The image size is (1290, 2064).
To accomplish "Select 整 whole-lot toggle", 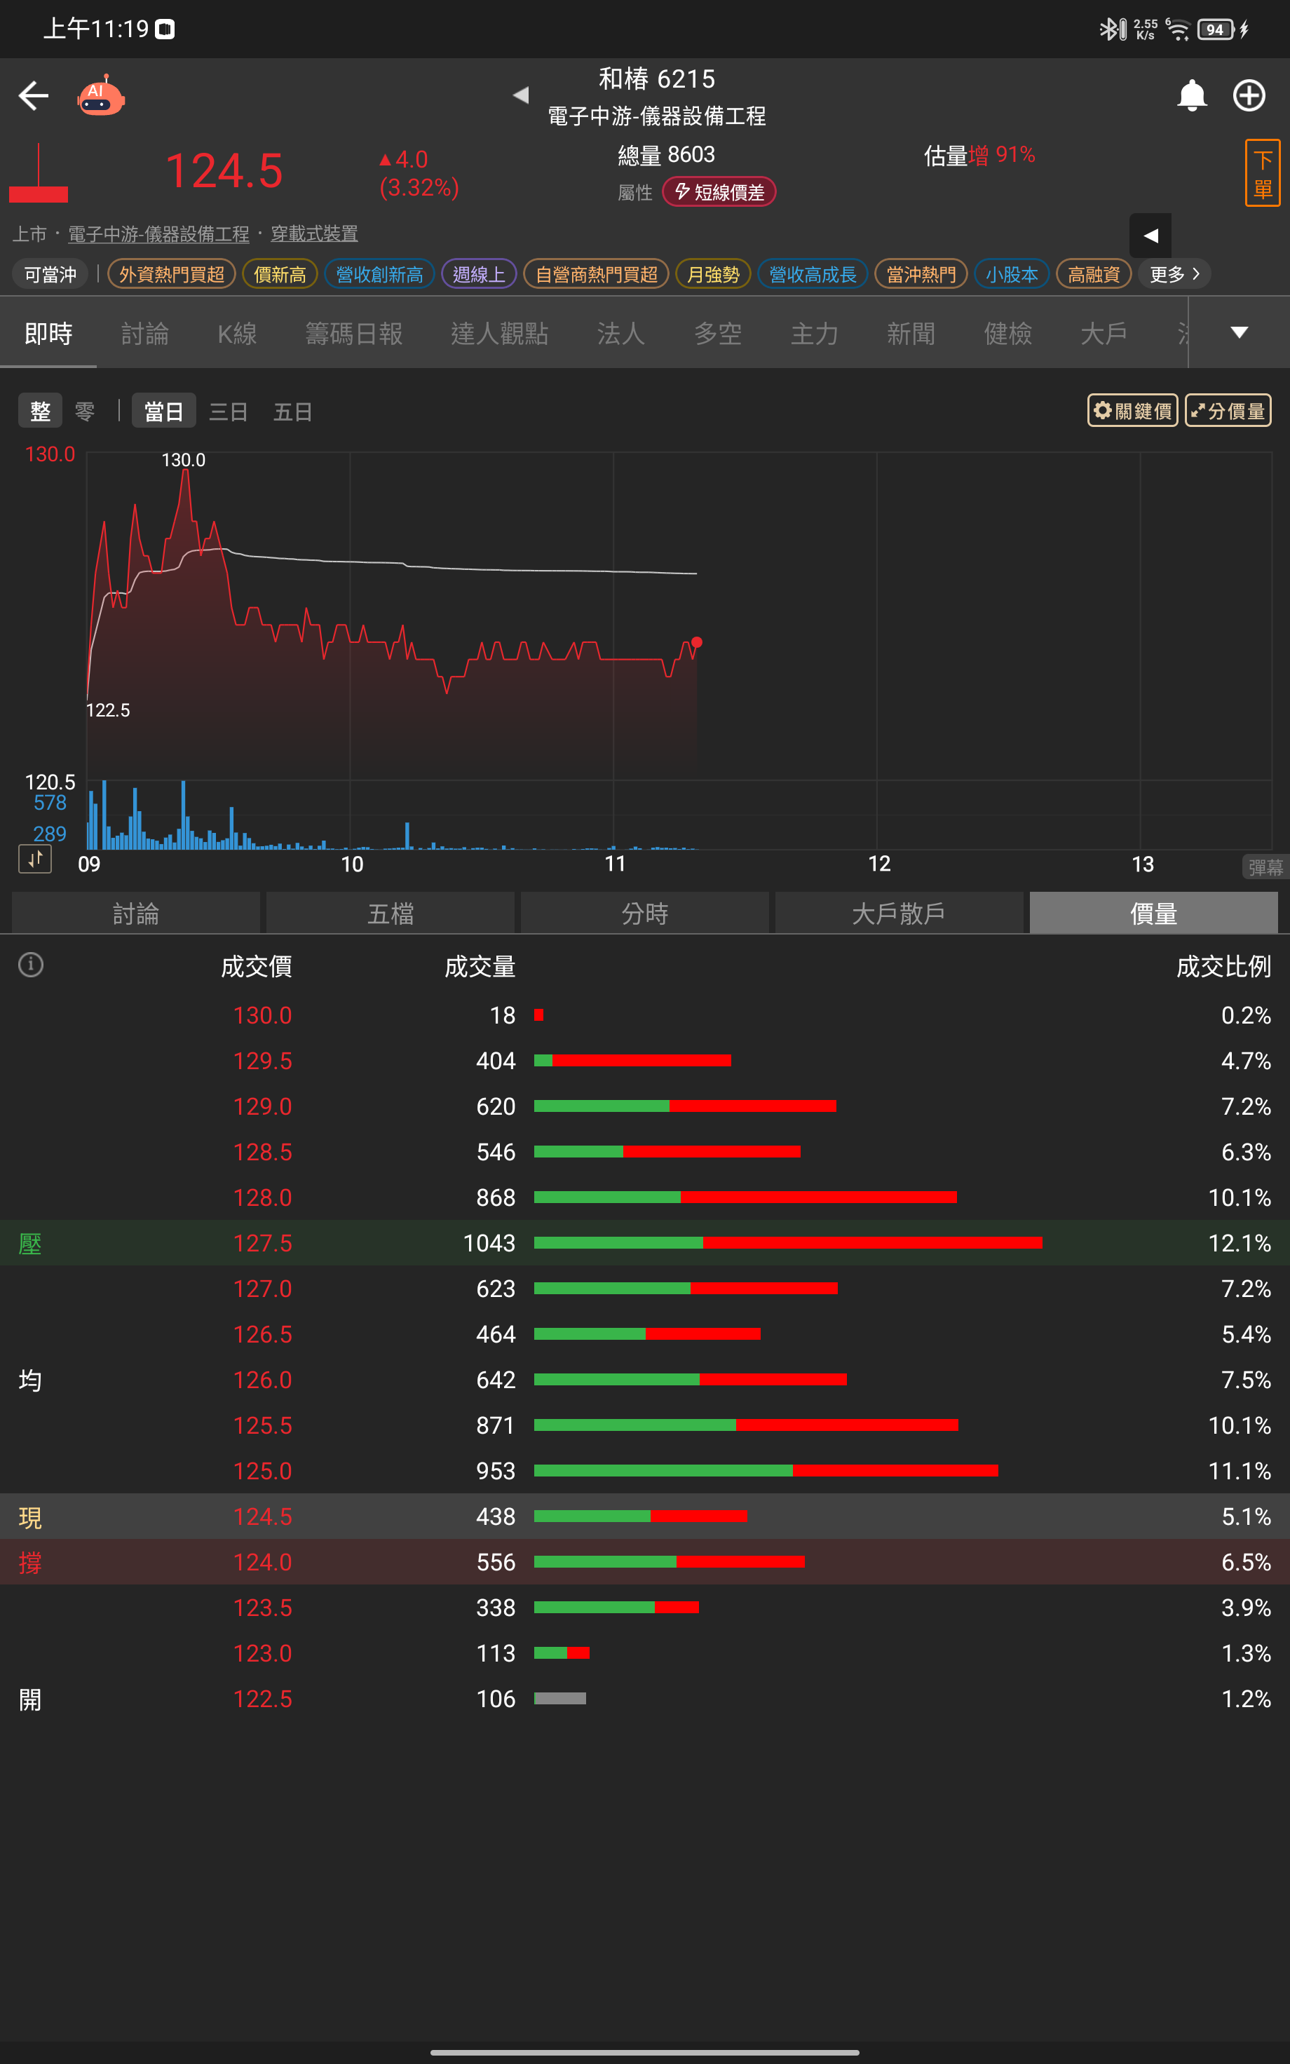I will 40,412.
